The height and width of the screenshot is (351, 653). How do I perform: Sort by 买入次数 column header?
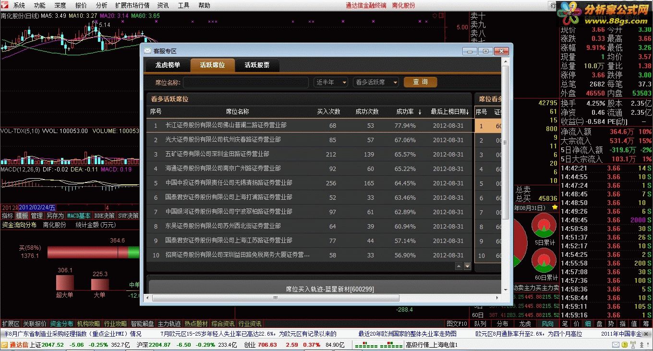click(328, 111)
